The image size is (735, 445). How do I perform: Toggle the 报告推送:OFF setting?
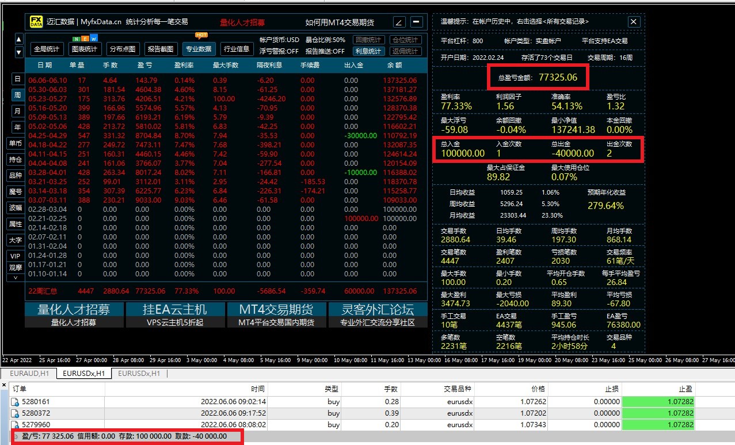325,51
